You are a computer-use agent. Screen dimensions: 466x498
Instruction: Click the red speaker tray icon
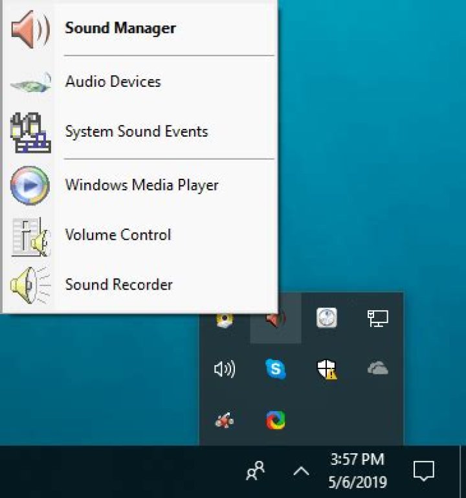(276, 320)
